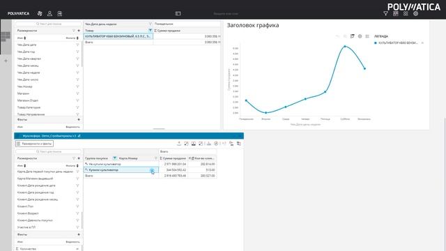The image size is (446, 251).
Task: Click the single-user profile icon in the top header
Action: (49, 13)
